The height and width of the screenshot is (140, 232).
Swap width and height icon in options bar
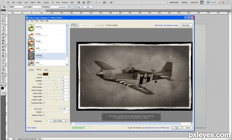(x=25, y=7)
